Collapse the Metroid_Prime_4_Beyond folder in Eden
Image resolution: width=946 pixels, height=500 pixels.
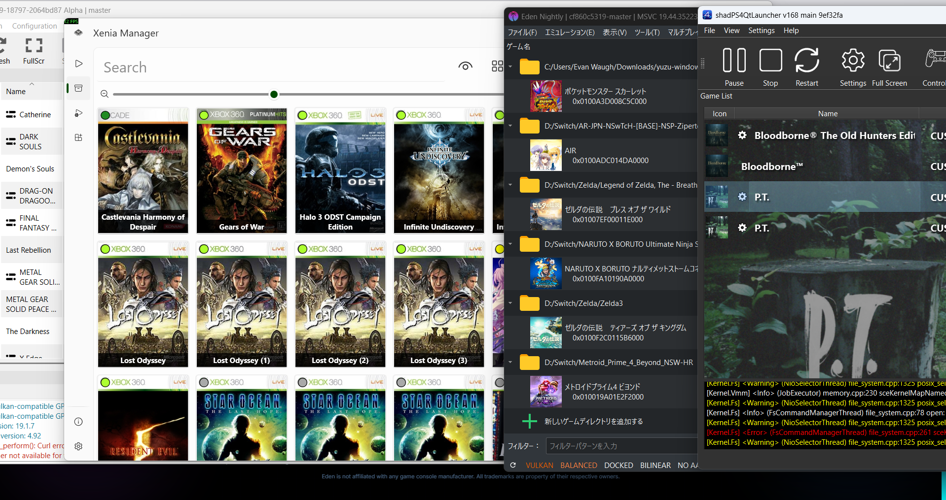click(510, 362)
